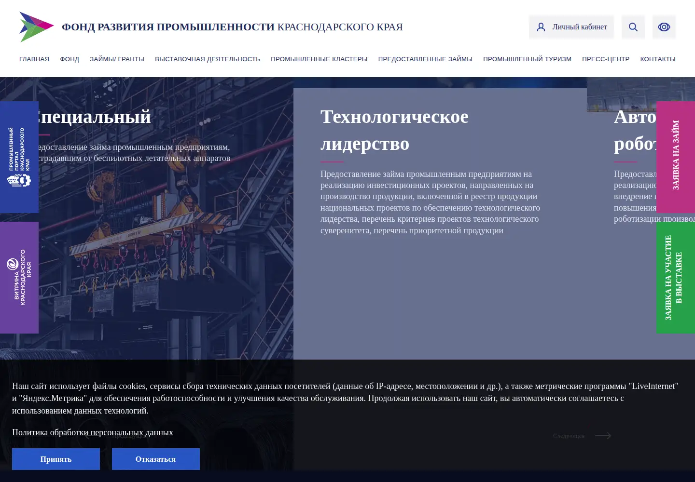This screenshot has width=695, height=482.
Task: Toggle the visually impaired eye mode
Action: tap(664, 27)
